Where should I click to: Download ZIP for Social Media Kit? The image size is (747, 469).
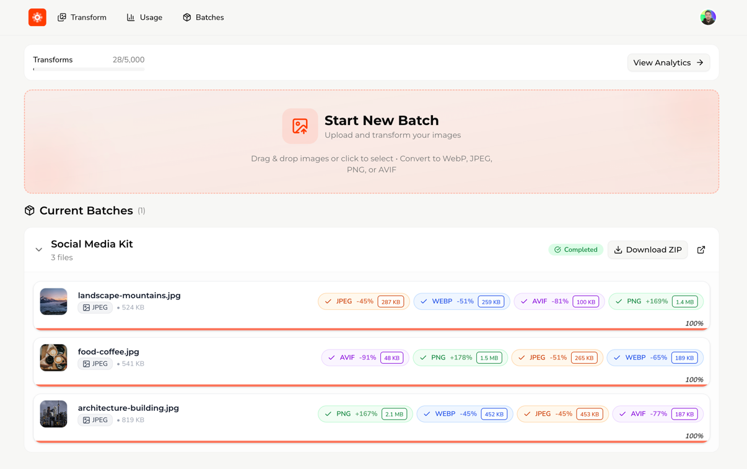pos(647,250)
